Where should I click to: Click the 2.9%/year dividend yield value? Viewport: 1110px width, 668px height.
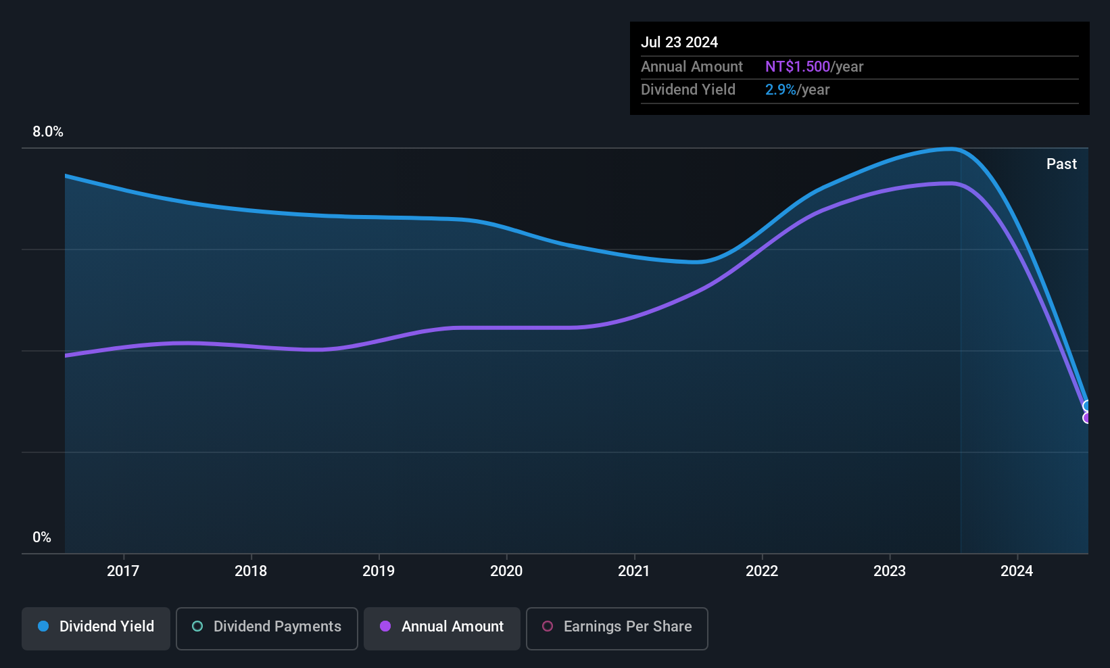pos(797,89)
